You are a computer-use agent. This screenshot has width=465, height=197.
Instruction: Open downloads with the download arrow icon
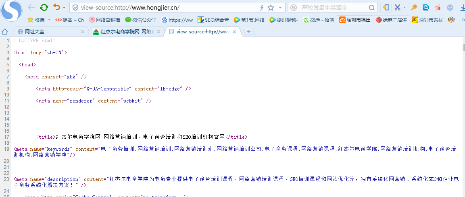(x=462, y=7)
